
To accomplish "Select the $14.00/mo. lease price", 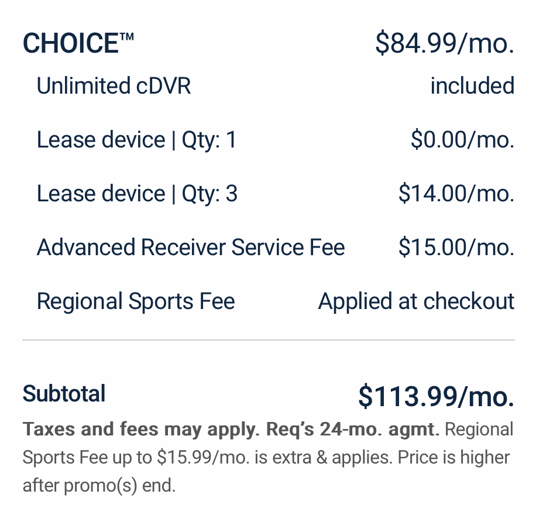I will coord(456,194).
